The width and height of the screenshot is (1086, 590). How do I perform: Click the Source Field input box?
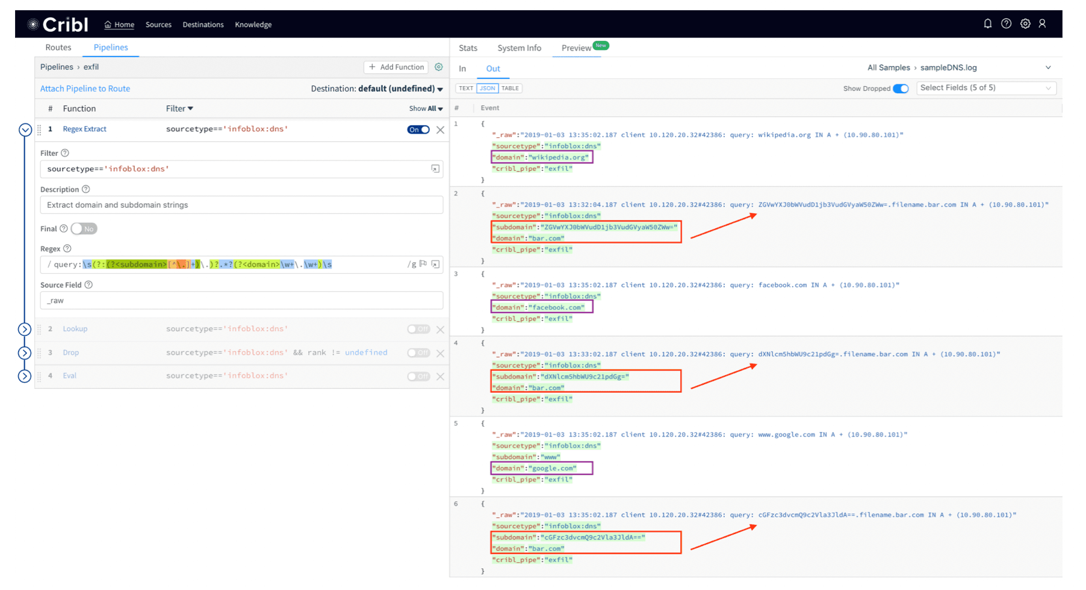pyautogui.click(x=241, y=300)
